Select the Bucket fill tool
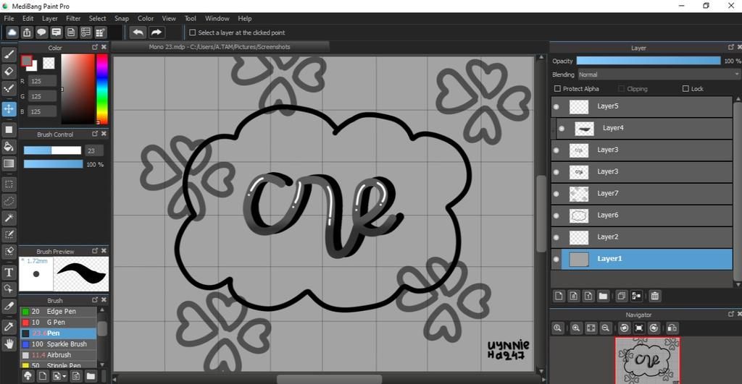This screenshot has width=742, height=384. [9, 146]
